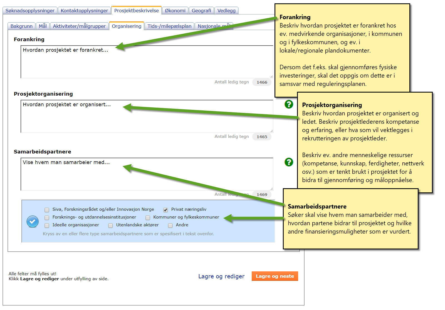This screenshot has height=310, width=445.
Task: Open the Søknadsopplysninger tab
Action: click(30, 11)
